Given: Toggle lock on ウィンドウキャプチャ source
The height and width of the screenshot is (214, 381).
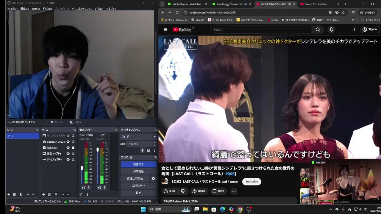Looking at the screenshot, I should point(73,136).
